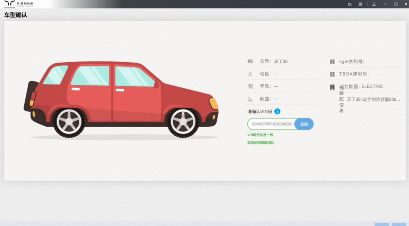This screenshot has width=409, height=226.
Task: Click the truncated 天工06+动力电池容量85k configuration text
Action: 373,99
